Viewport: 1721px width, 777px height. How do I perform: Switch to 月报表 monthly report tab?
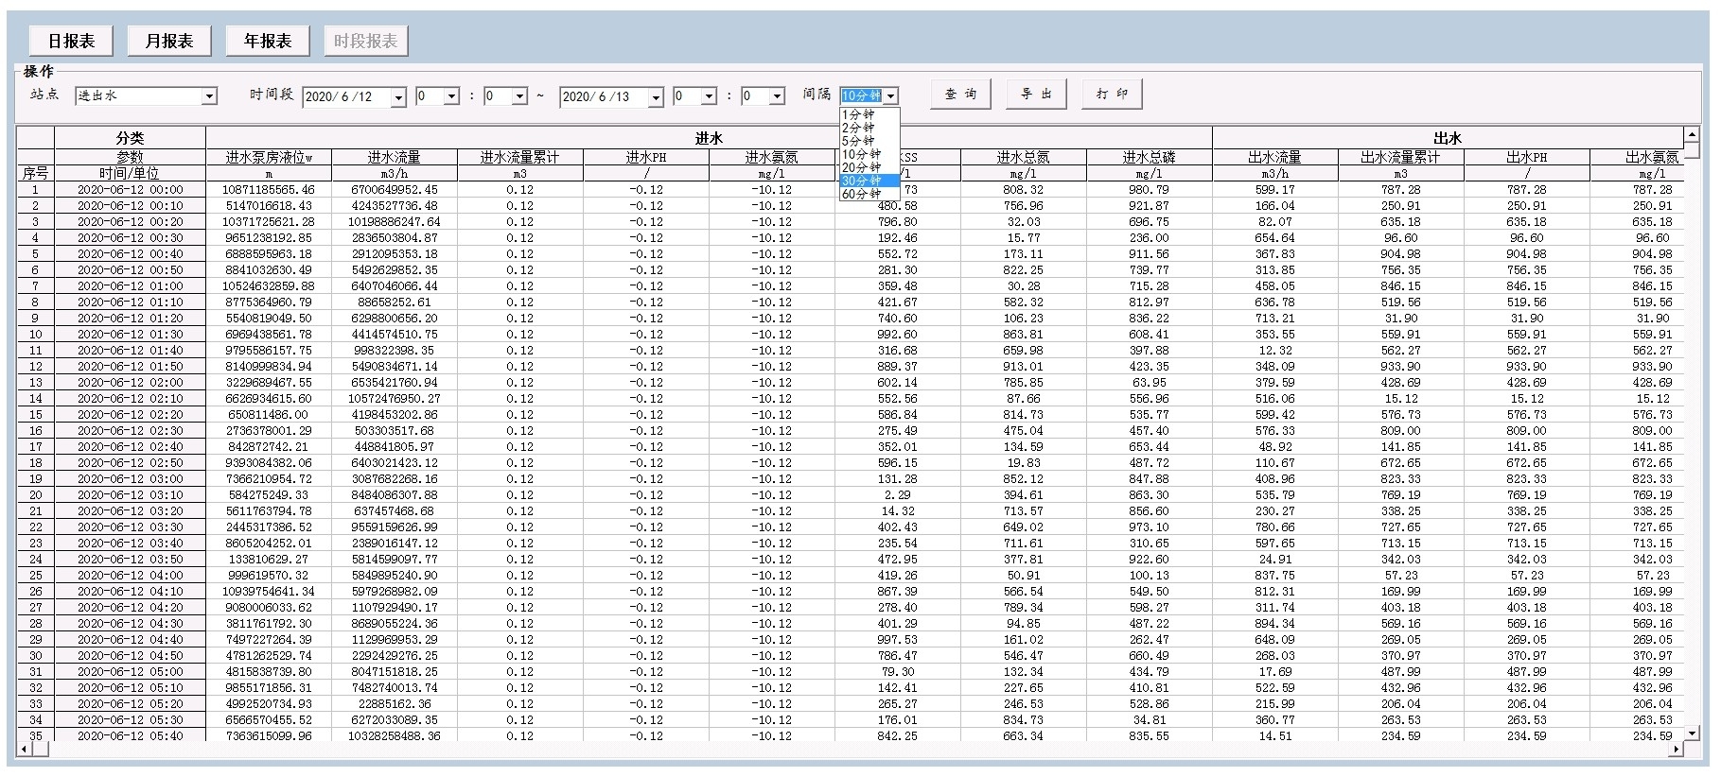click(x=169, y=41)
